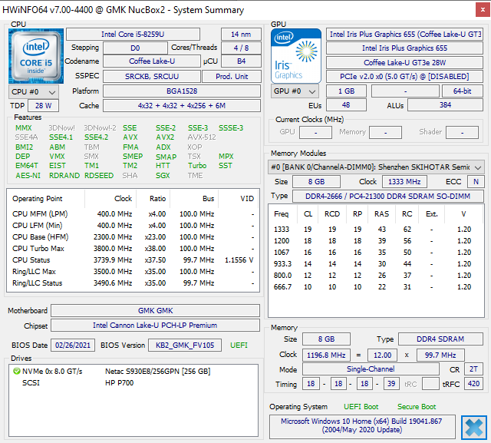Click the 8 GB module size field
Screen dimensions: 491x443
[316, 182]
